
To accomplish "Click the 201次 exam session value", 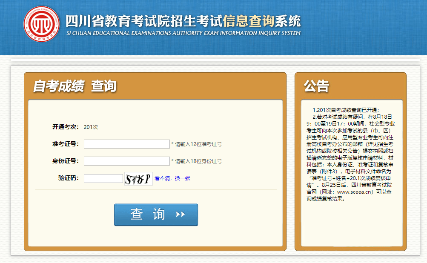I will tap(91, 127).
